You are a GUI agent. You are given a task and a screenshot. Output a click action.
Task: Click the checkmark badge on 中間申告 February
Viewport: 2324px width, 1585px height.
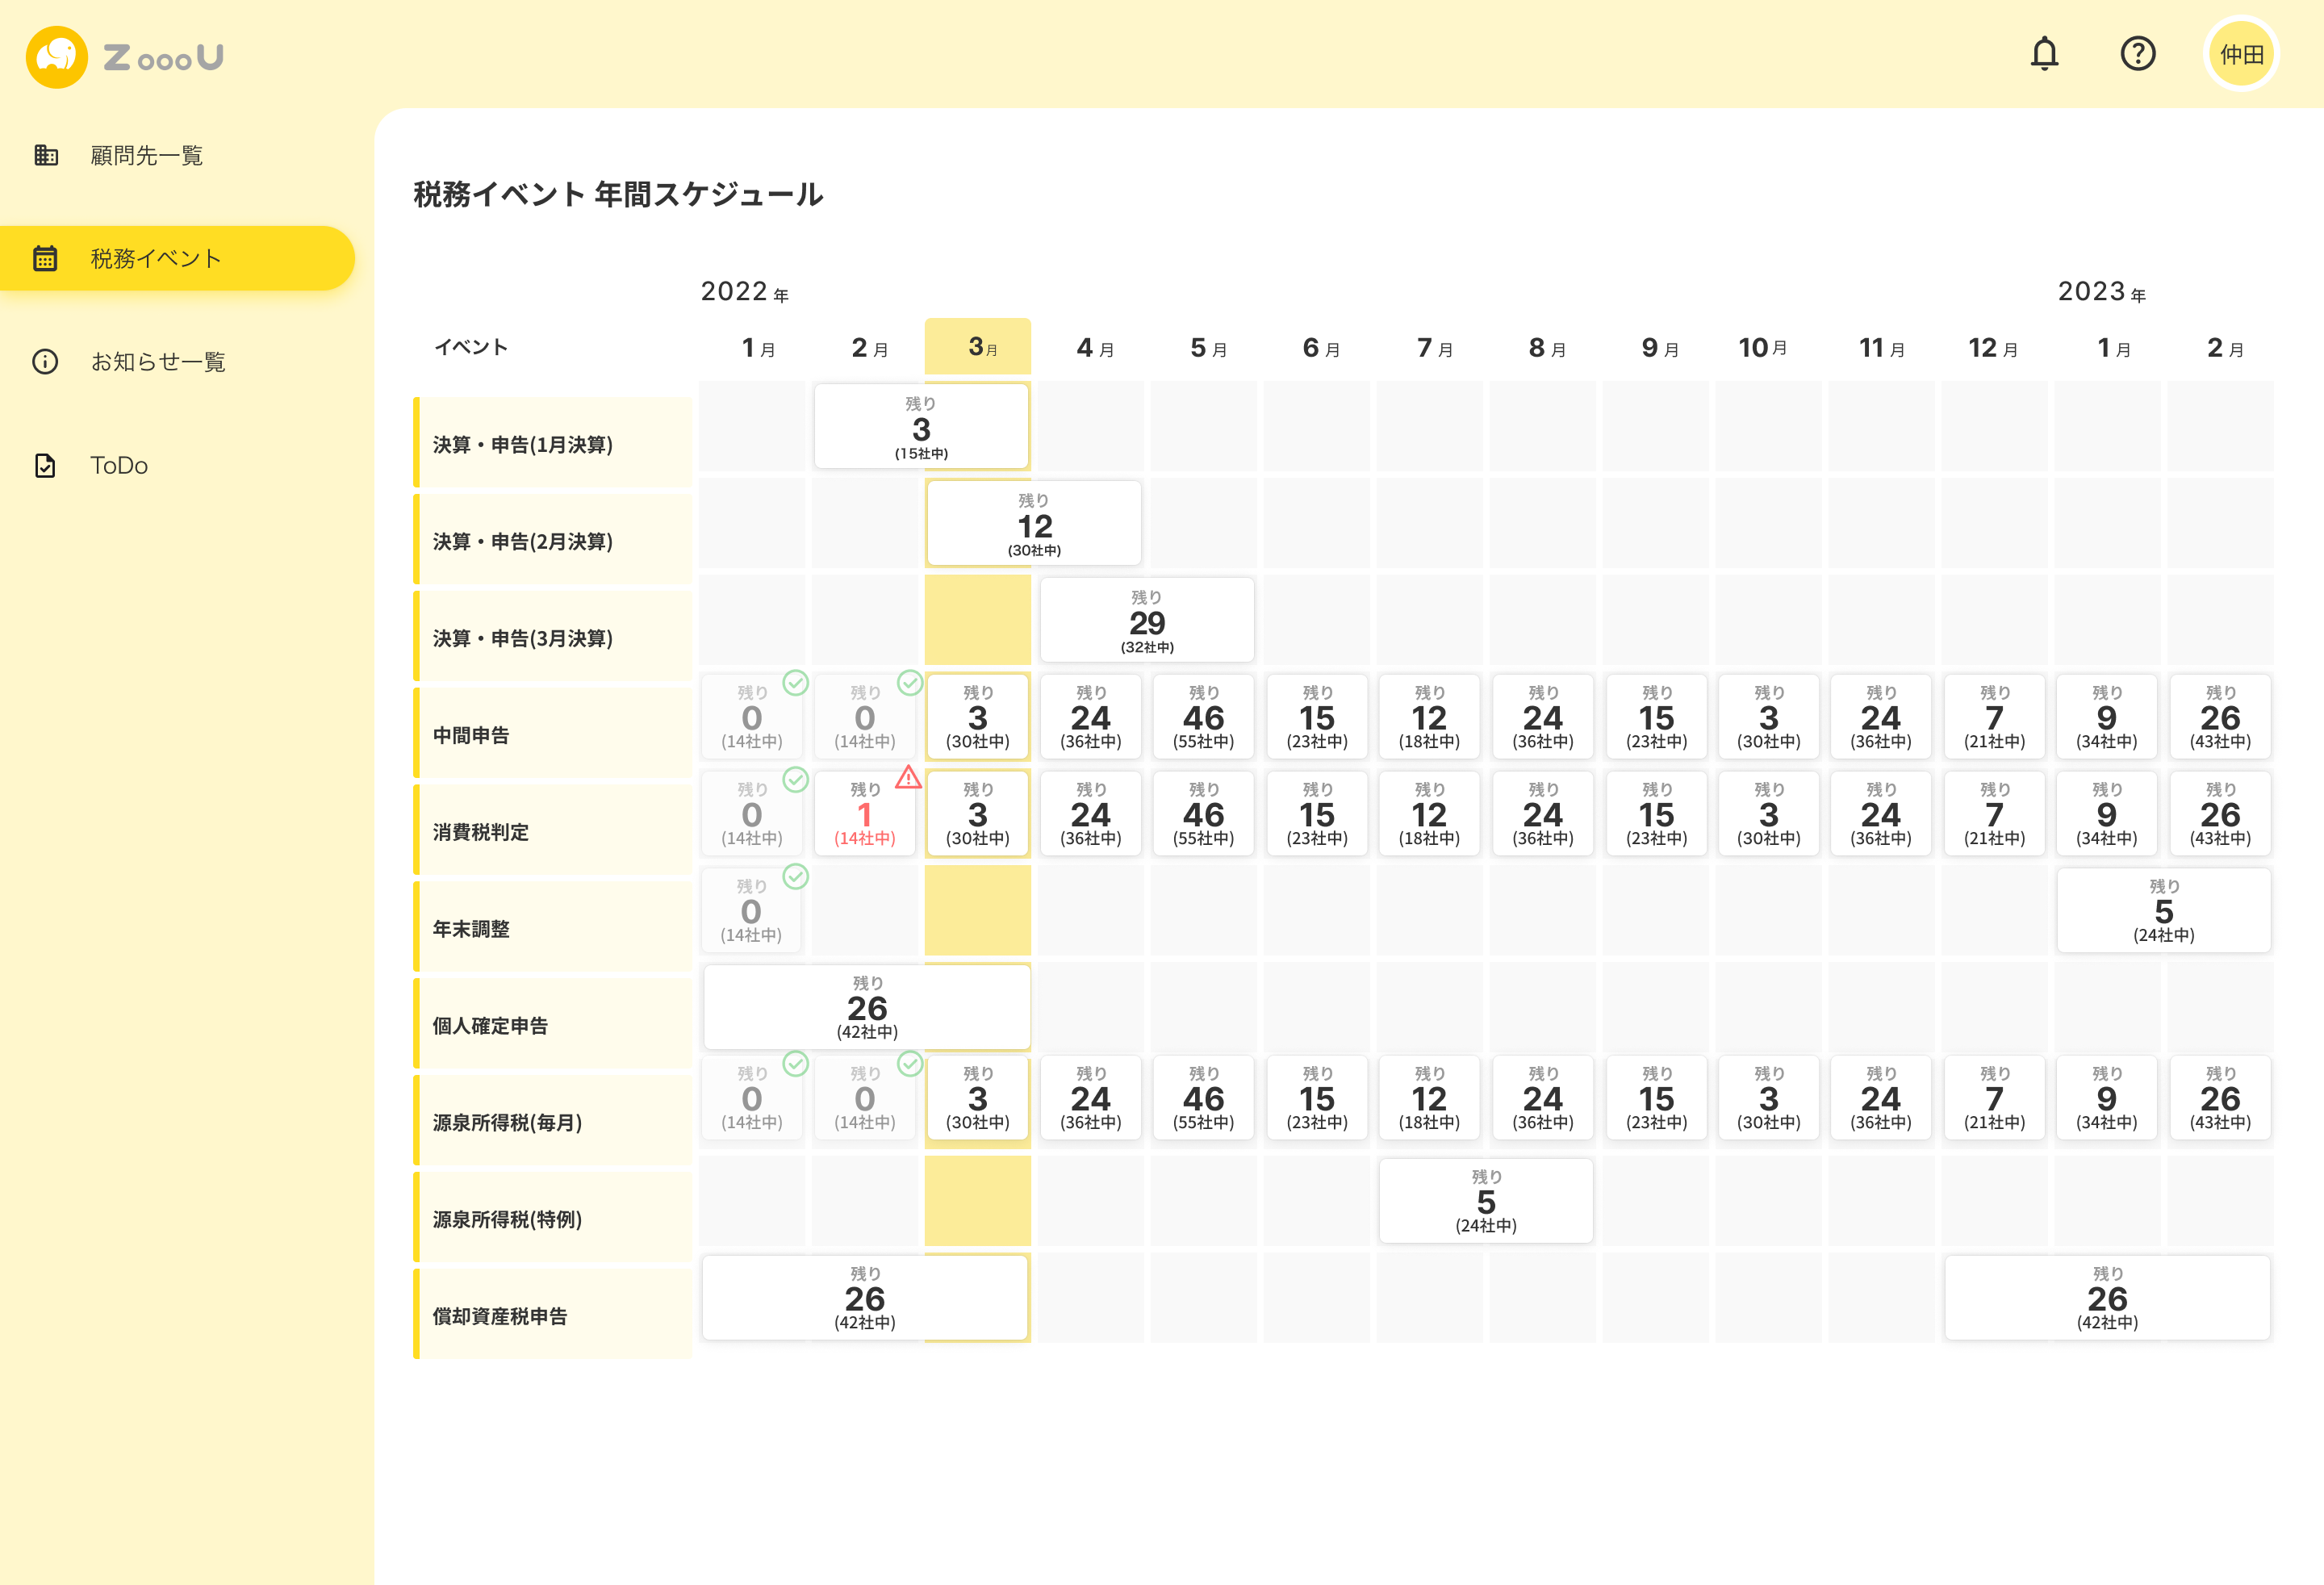tap(910, 684)
